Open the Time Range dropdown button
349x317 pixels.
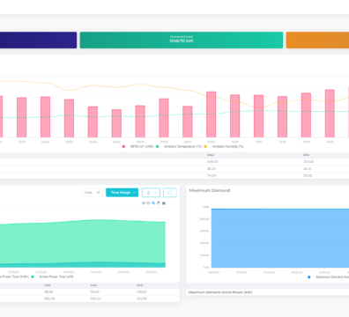tap(122, 193)
